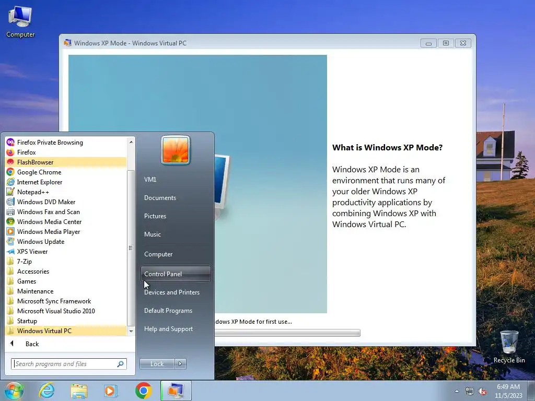Click the 'What is Windows XP Mode?' heading

pyautogui.click(x=387, y=148)
